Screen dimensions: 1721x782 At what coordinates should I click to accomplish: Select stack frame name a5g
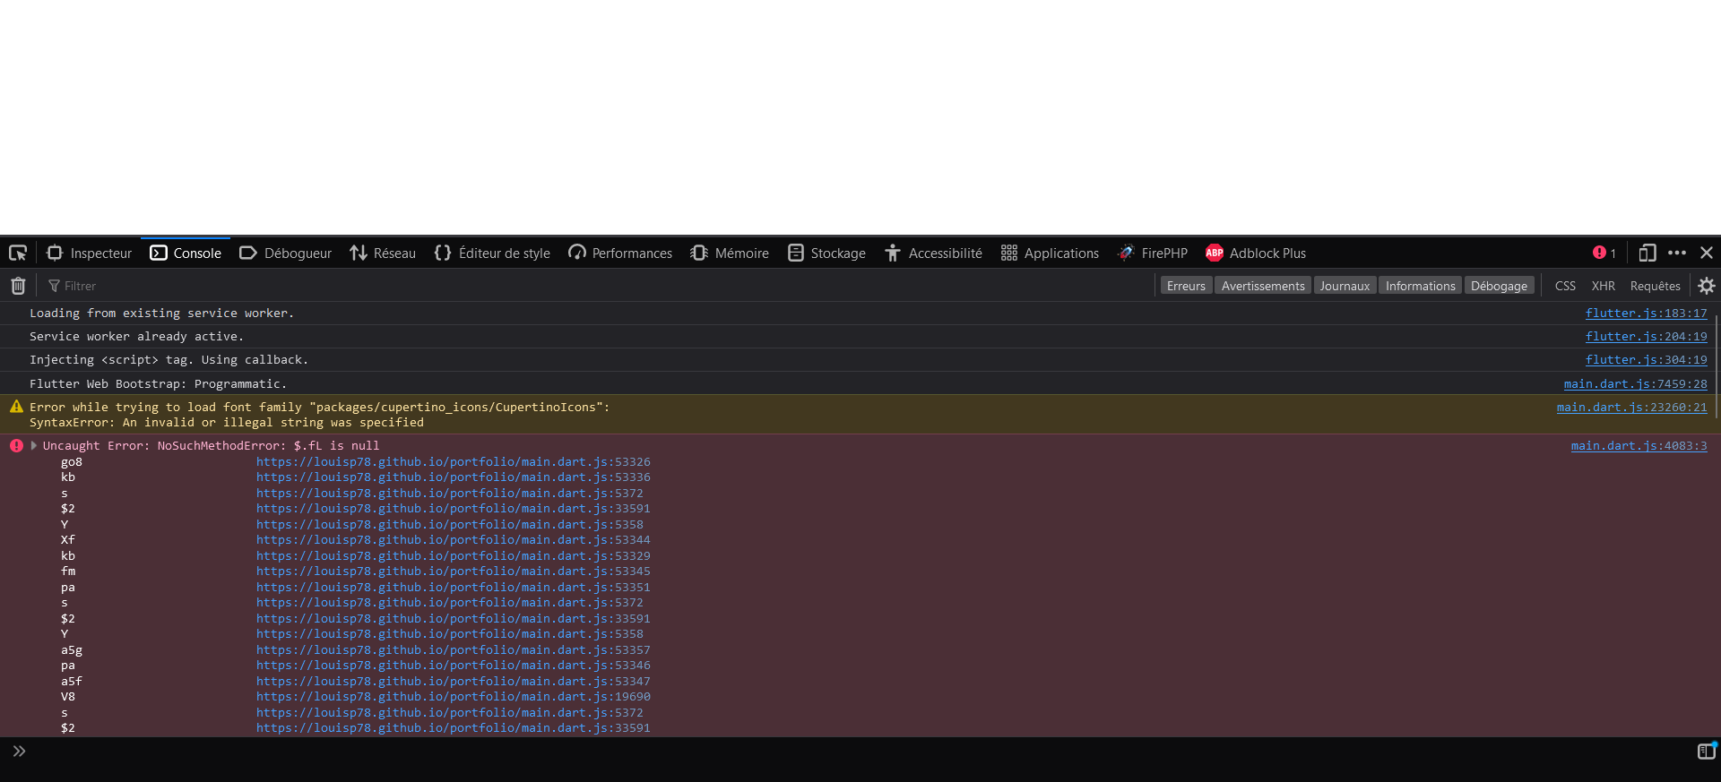72,650
